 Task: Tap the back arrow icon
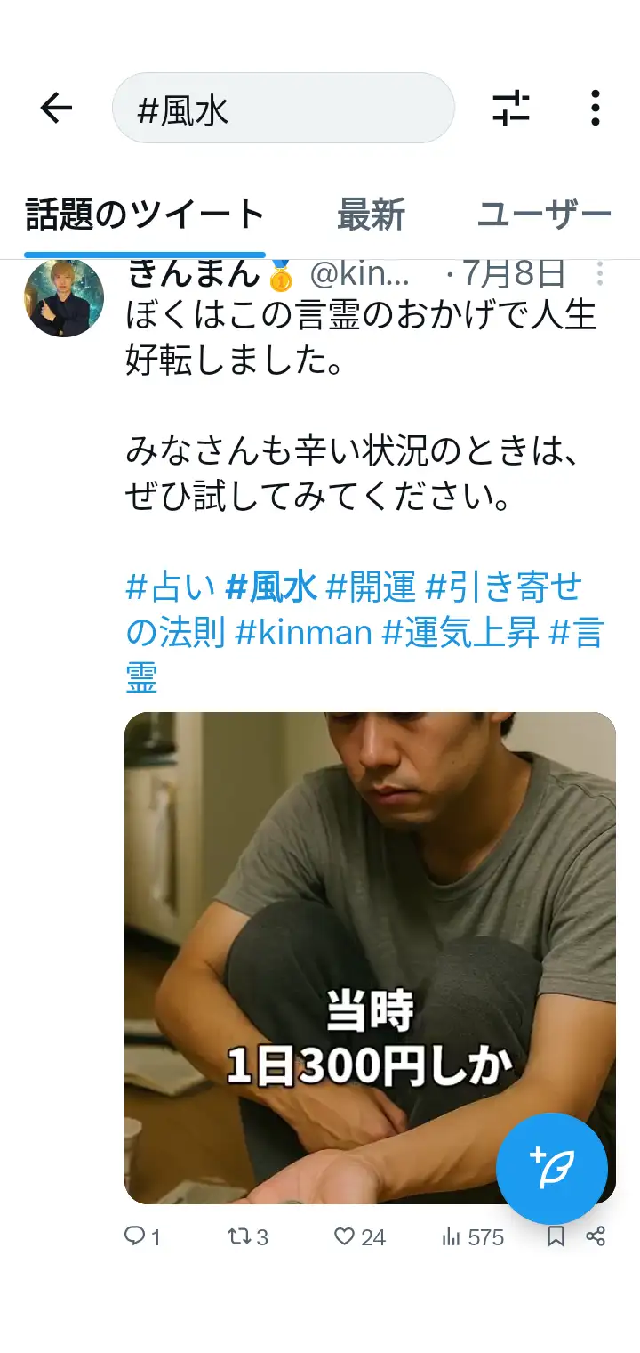pos(56,109)
